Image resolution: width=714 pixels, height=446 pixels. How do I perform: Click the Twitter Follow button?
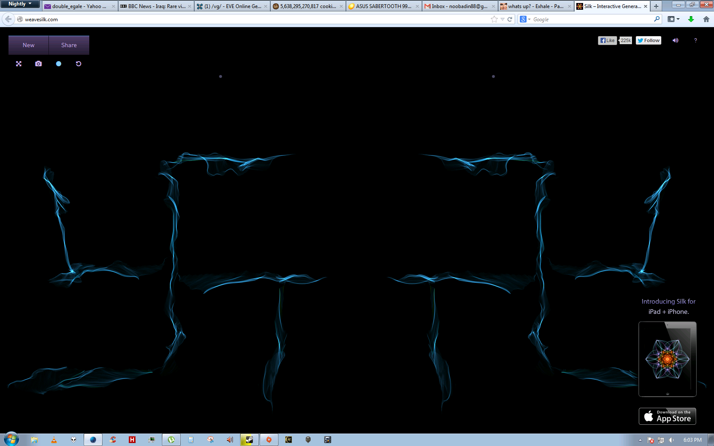649,40
